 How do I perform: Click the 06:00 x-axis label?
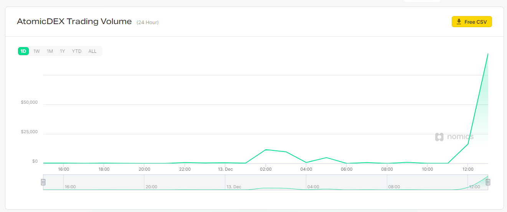[x=347, y=169]
